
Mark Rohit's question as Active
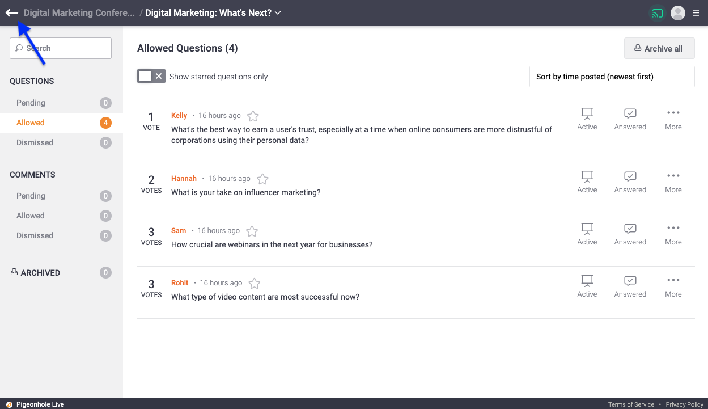(x=587, y=286)
